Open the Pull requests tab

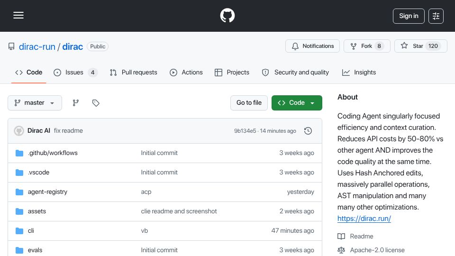pos(134,72)
